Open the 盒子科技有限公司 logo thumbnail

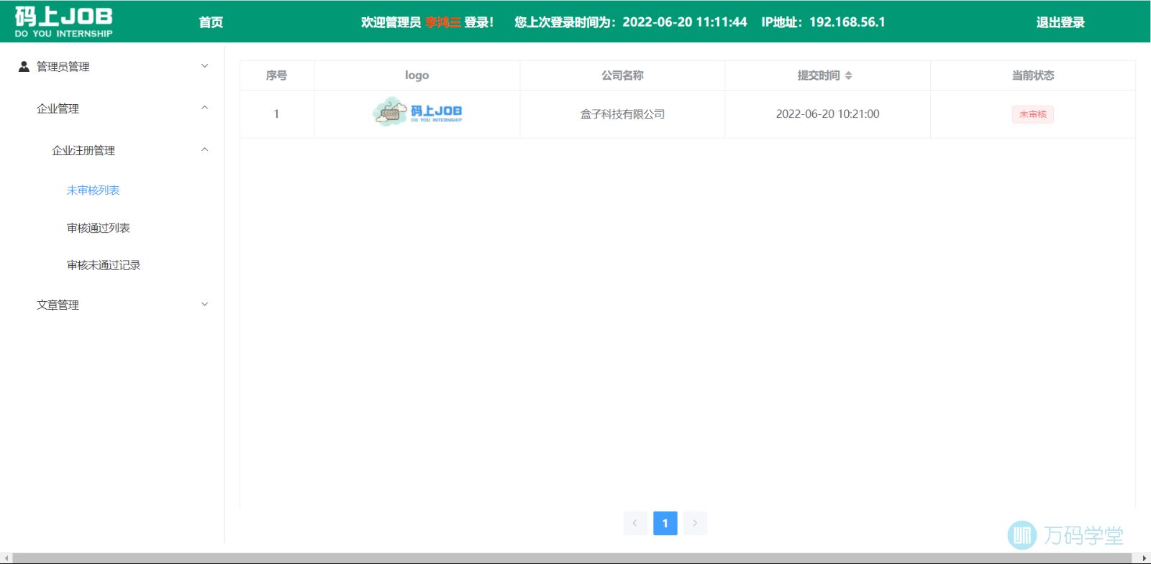tap(417, 113)
